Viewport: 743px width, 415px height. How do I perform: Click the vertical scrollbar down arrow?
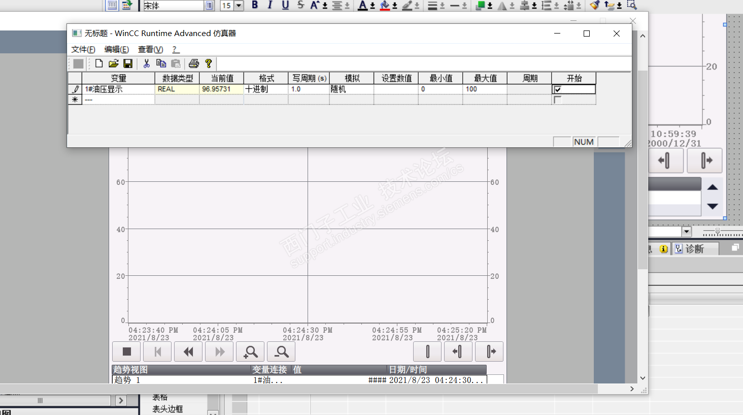coord(643,378)
